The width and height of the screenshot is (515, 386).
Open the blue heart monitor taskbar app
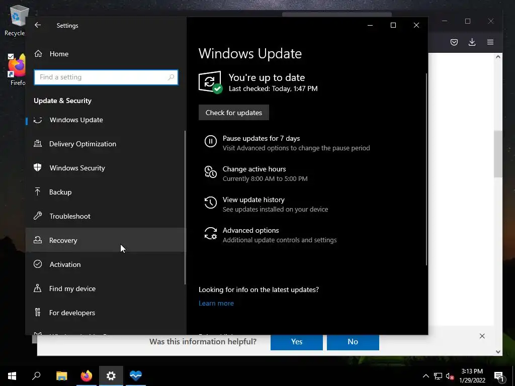tap(136, 376)
